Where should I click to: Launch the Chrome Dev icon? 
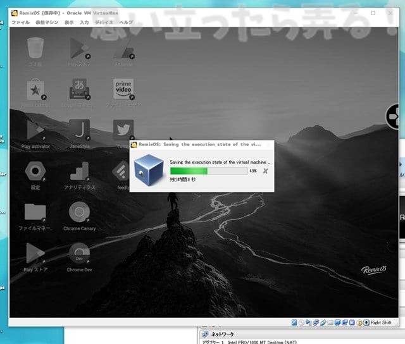coord(80,254)
